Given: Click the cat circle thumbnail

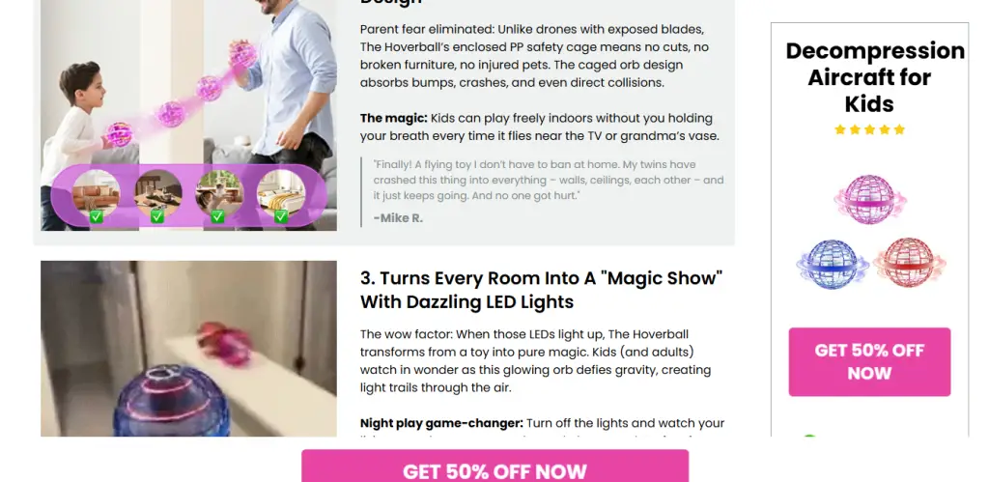Looking at the screenshot, I should (x=219, y=192).
